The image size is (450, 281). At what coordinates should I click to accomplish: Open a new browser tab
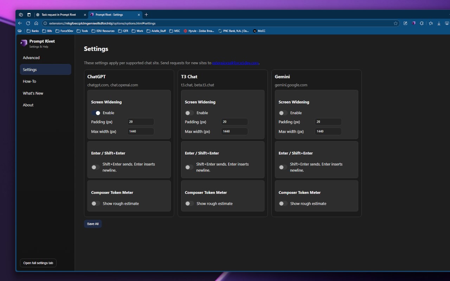coord(146,15)
